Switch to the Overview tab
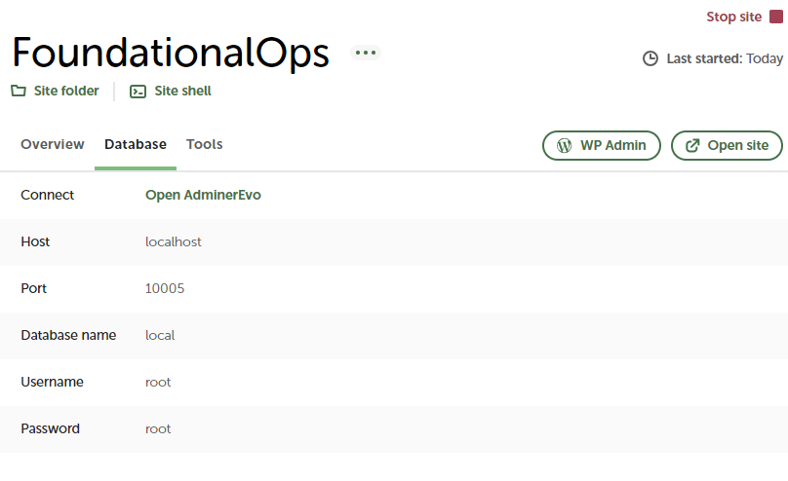This screenshot has width=788, height=481. point(53,144)
